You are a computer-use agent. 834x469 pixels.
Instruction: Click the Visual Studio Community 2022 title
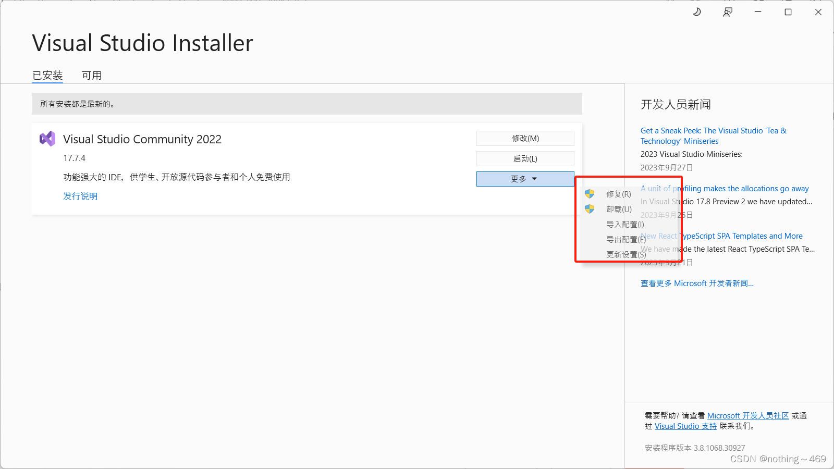coord(142,139)
